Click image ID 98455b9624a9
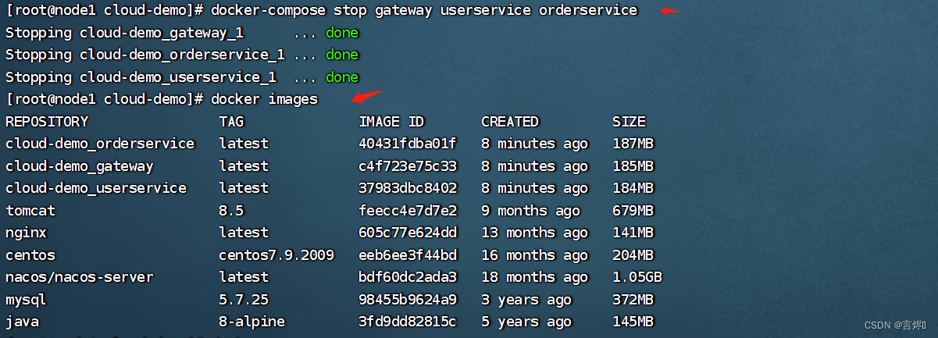The image size is (938, 338). click(408, 300)
